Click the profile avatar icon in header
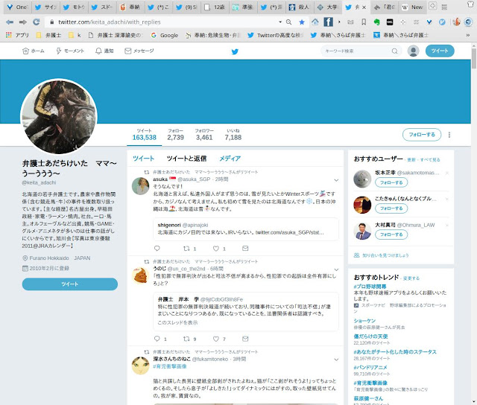 click(413, 51)
